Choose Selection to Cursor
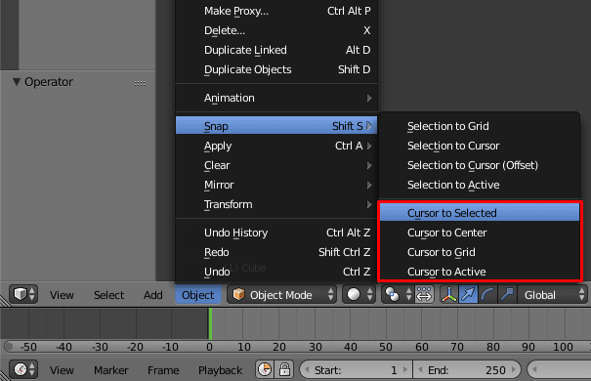This screenshot has width=591, height=381. 480,146
